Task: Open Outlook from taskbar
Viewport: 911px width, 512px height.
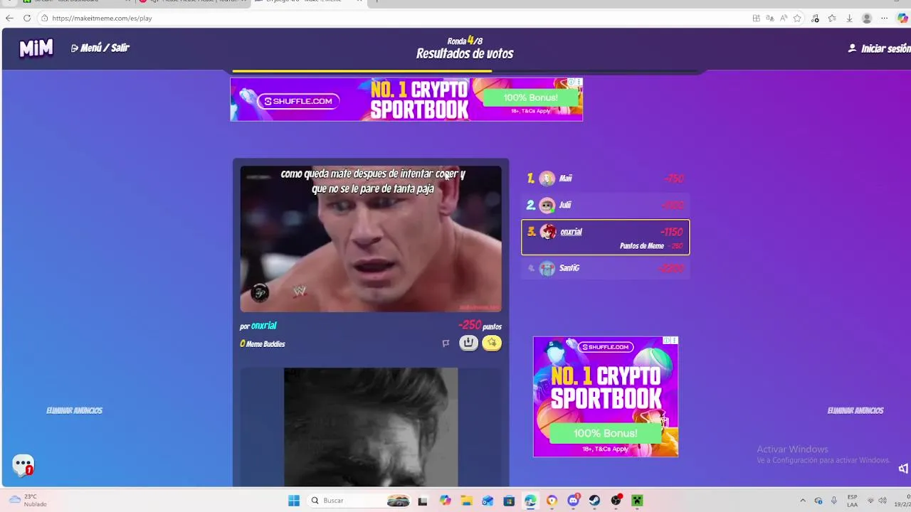Action: [x=488, y=501]
